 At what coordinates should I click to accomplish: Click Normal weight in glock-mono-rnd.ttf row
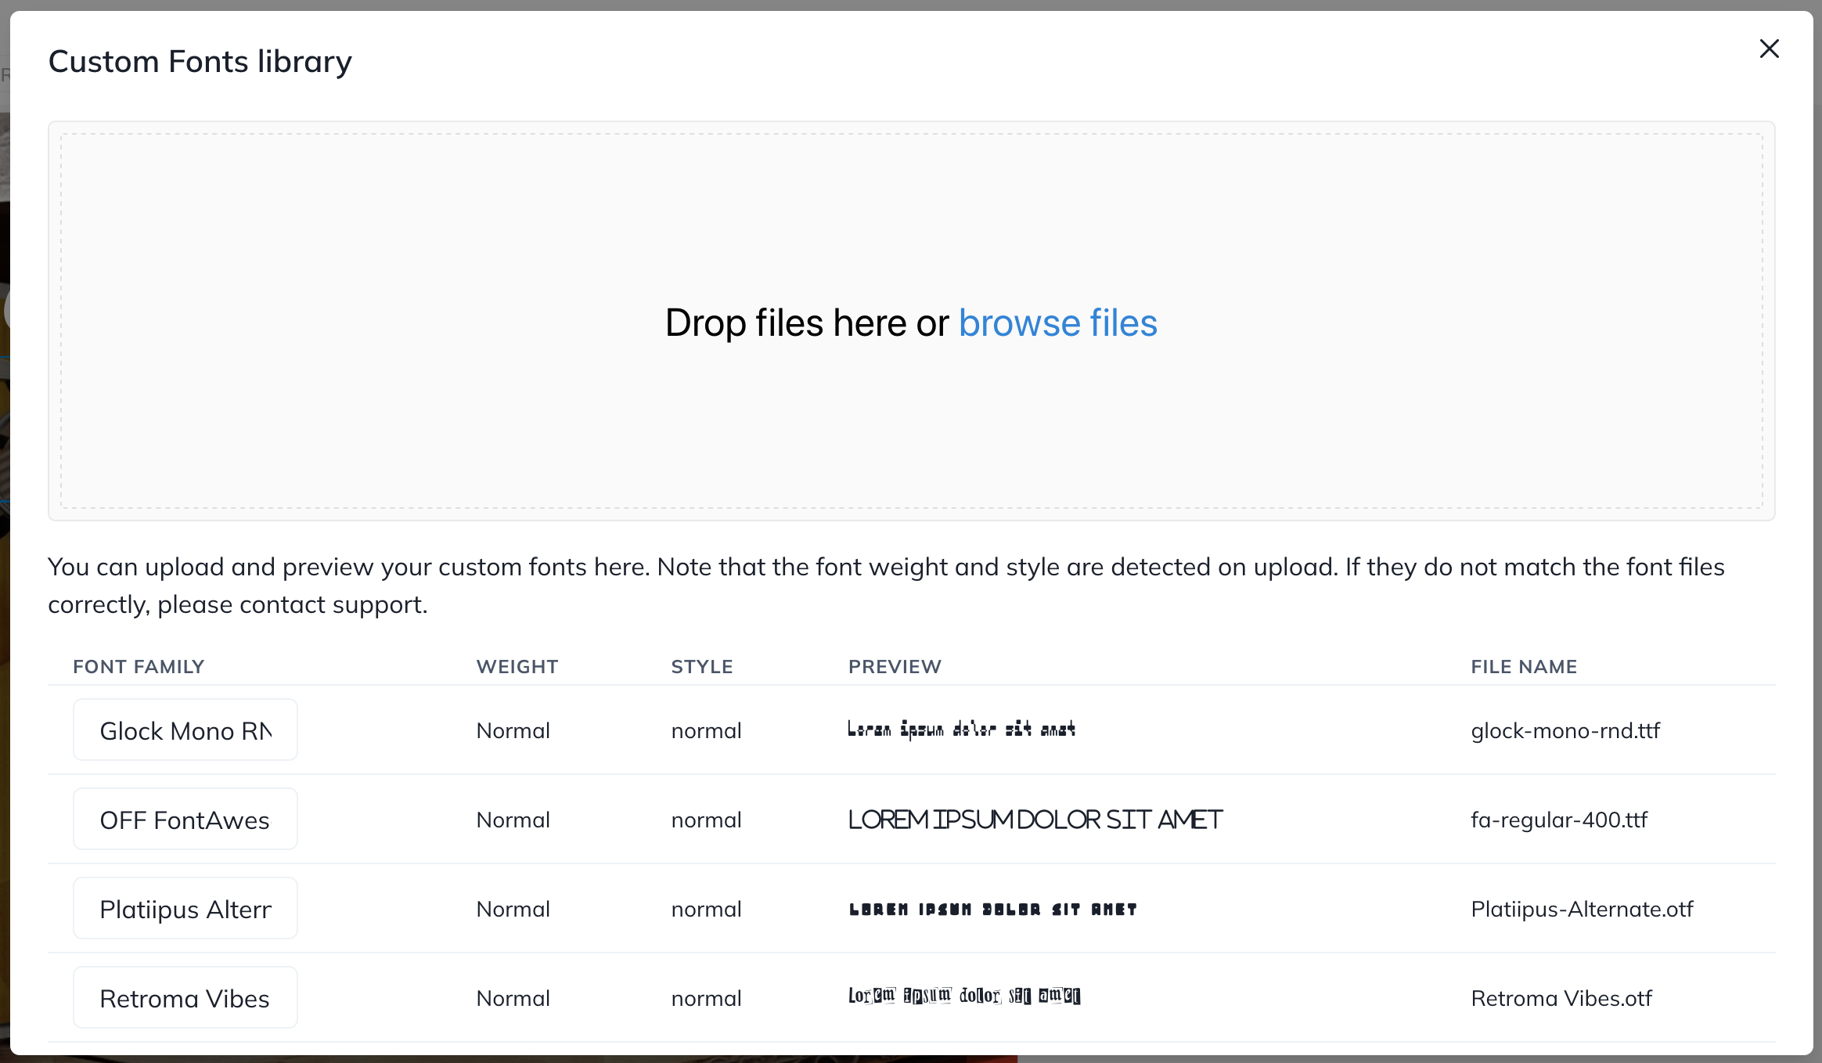[513, 730]
